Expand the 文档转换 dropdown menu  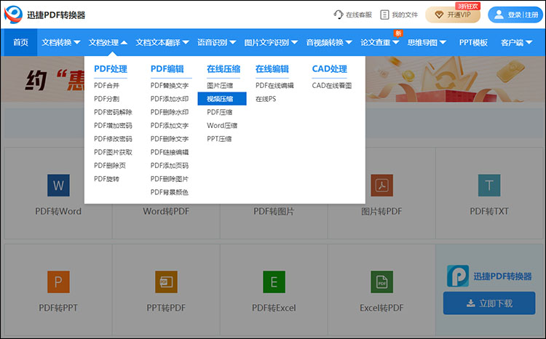(x=61, y=43)
